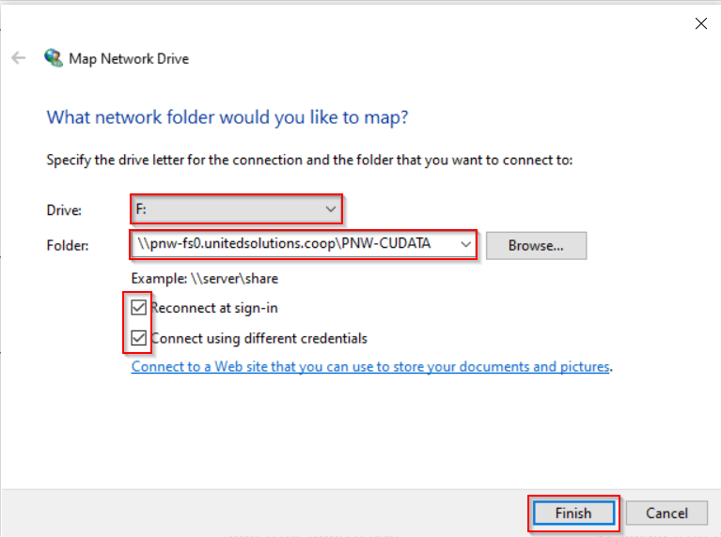Click the 'Drive:' label
This screenshot has width=721, height=537.
pyautogui.click(x=65, y=209)
